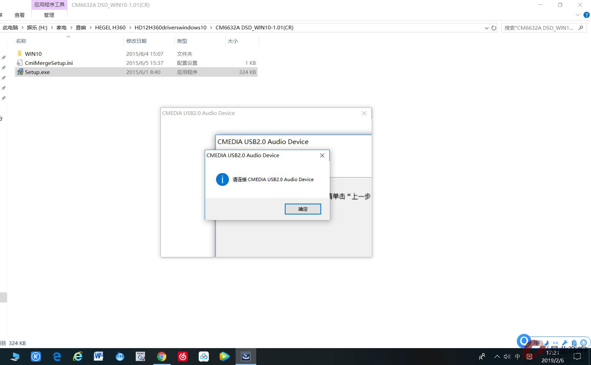Open the Kugou music taskbar icon
Image resolution: width=591 pixels, height=365 pixels.
(x=36, y=357)
